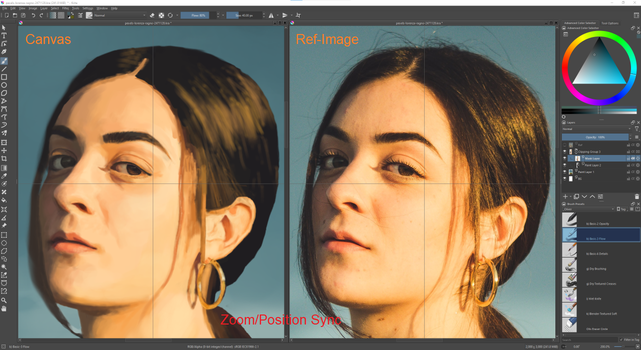This screenshot has height=350, width=641.
Task: Hide the Paint Layer 1 layer
Action: [564, 172]
